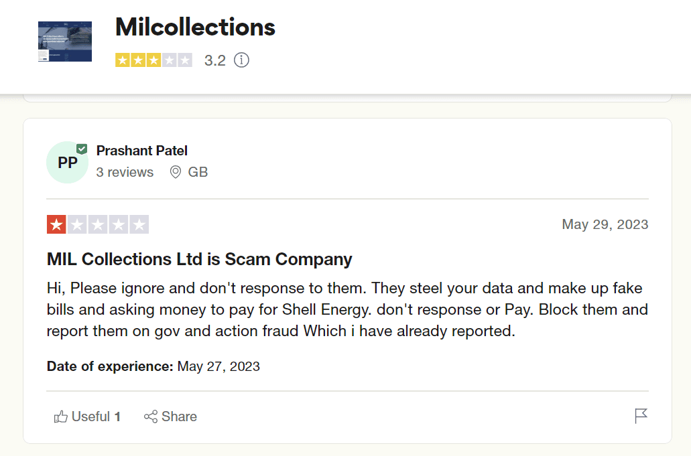Click the red one-star review rating

[x=56, y=224]
